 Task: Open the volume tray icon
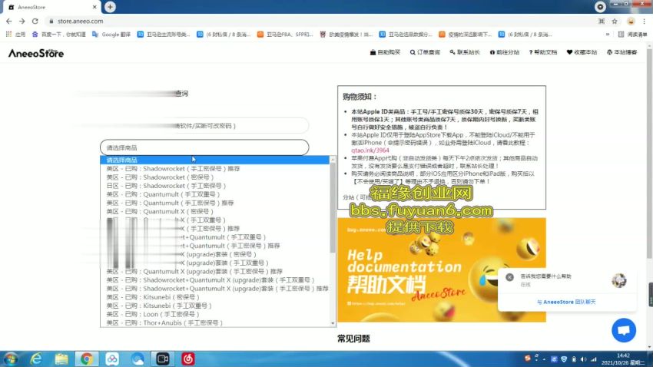click(583, 359)
